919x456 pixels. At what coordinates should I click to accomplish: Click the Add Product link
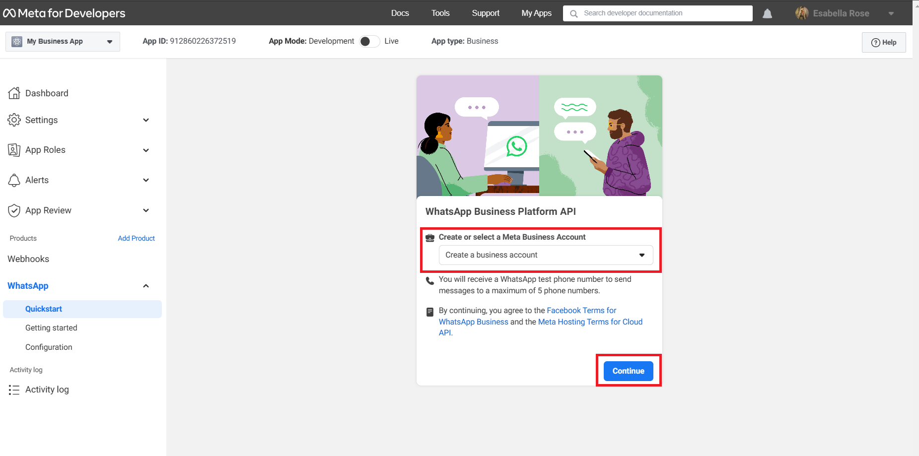(136, 239)
